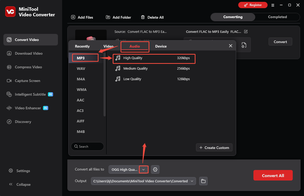Select M4B in the format list
304x196 pixels.
[81, 131]
